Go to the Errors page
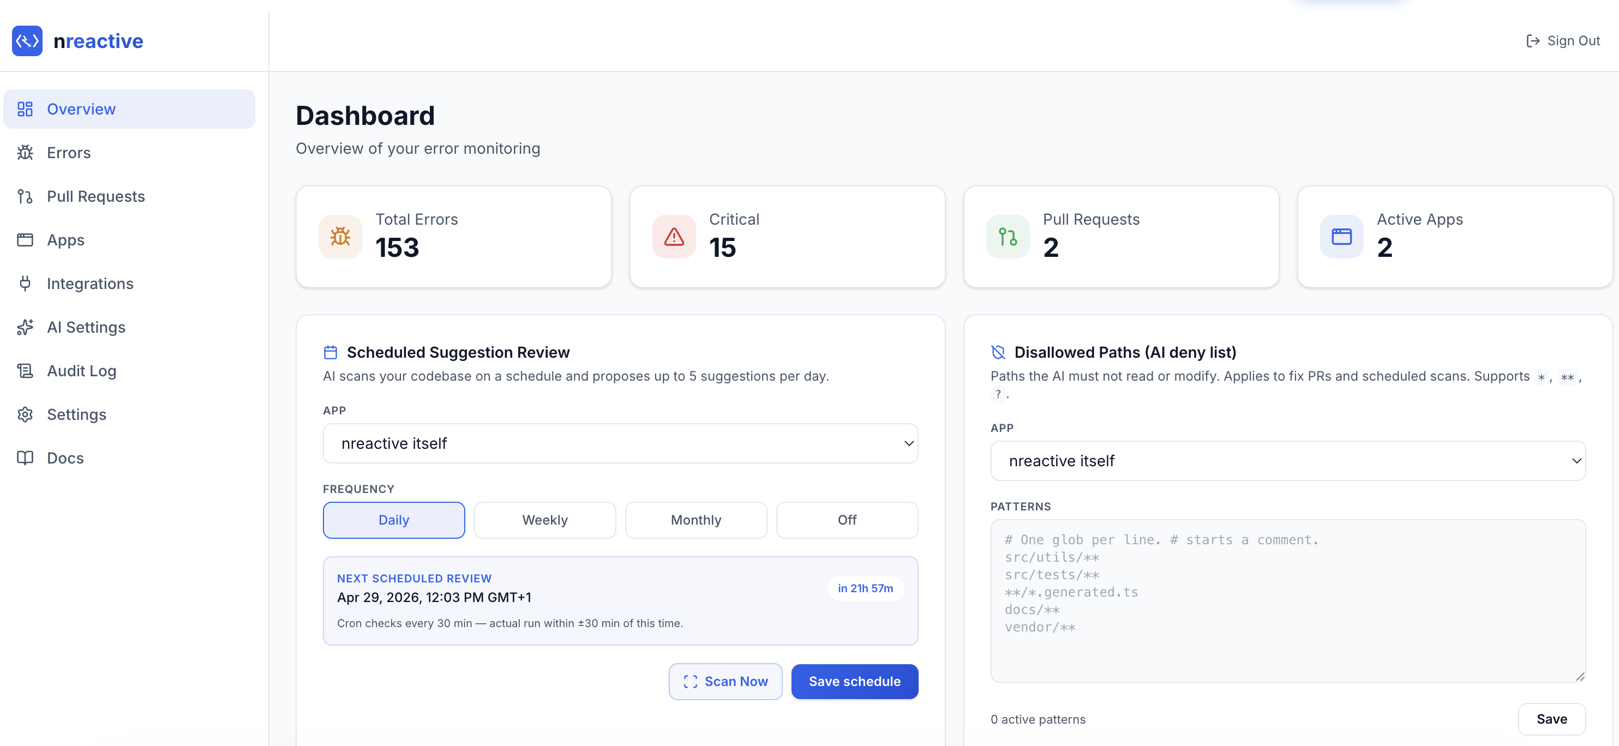 point(129,153)
